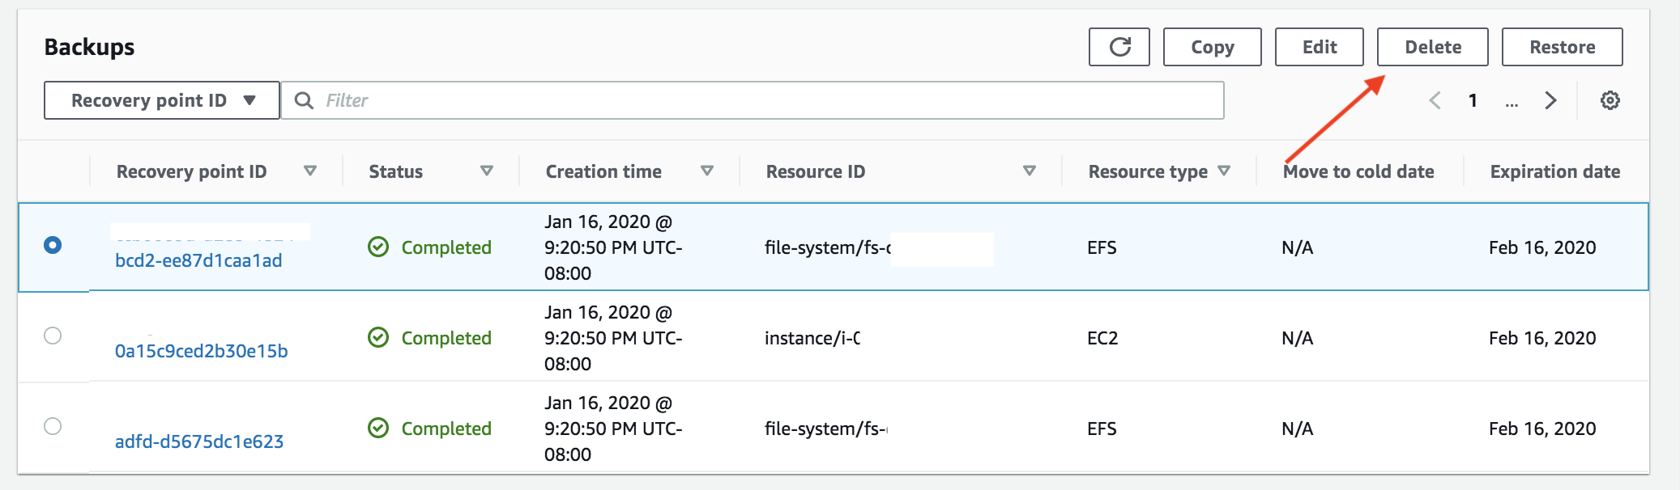The height and width of the screenshot is (490, 1680).
Task: Go to next page of backups
Action: 1550,100
